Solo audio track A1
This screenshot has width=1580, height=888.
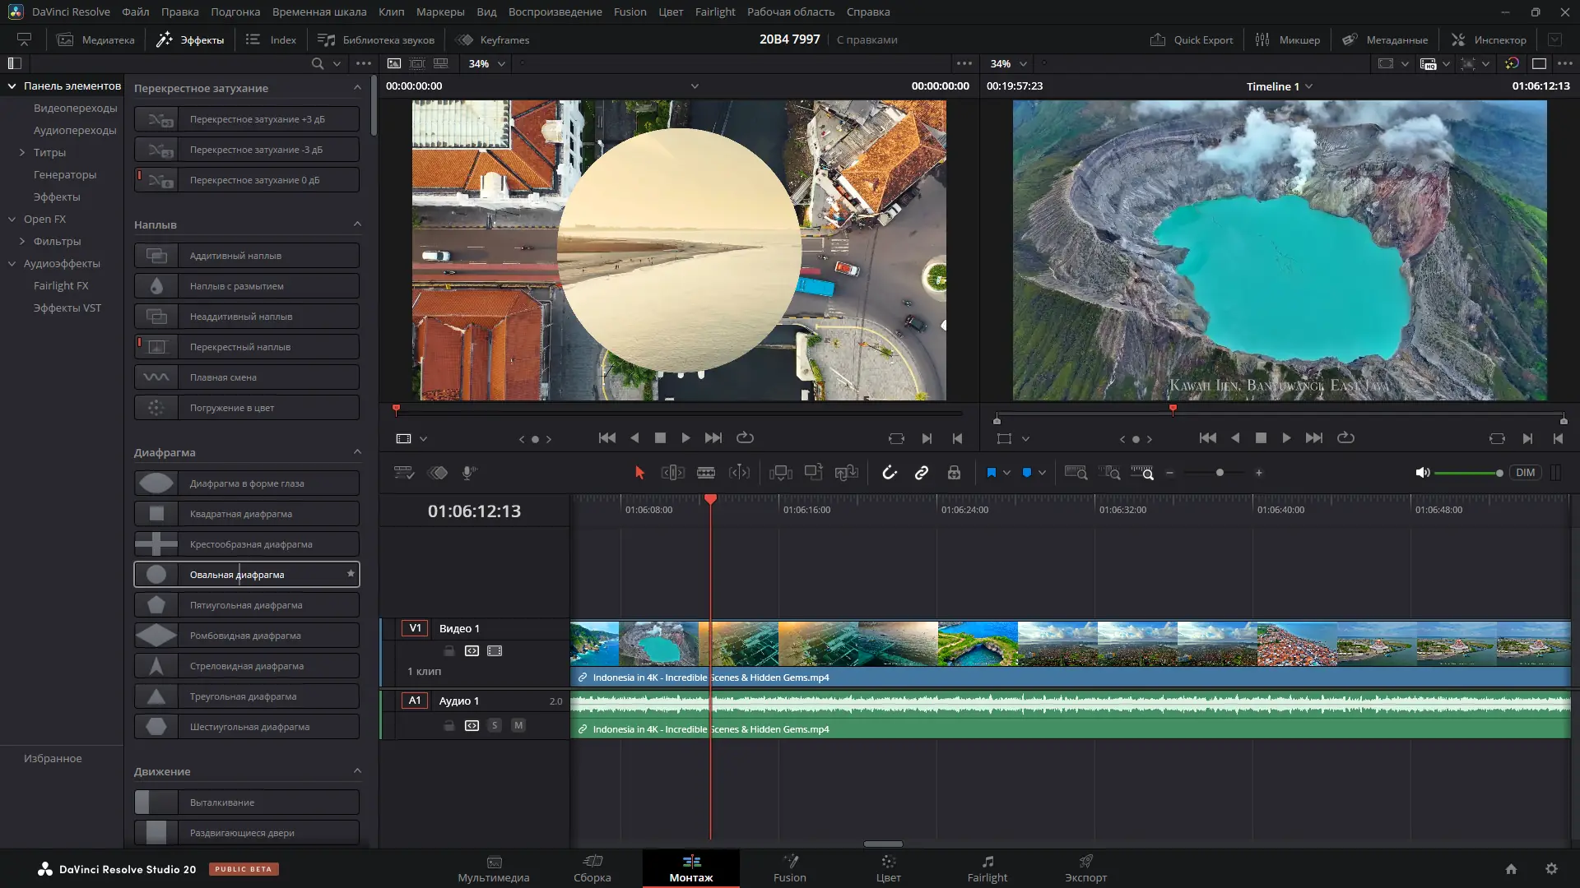(495, 725)
